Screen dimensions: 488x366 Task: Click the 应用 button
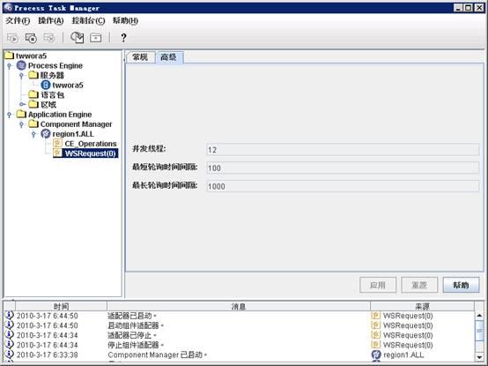(x=378, y=285)
